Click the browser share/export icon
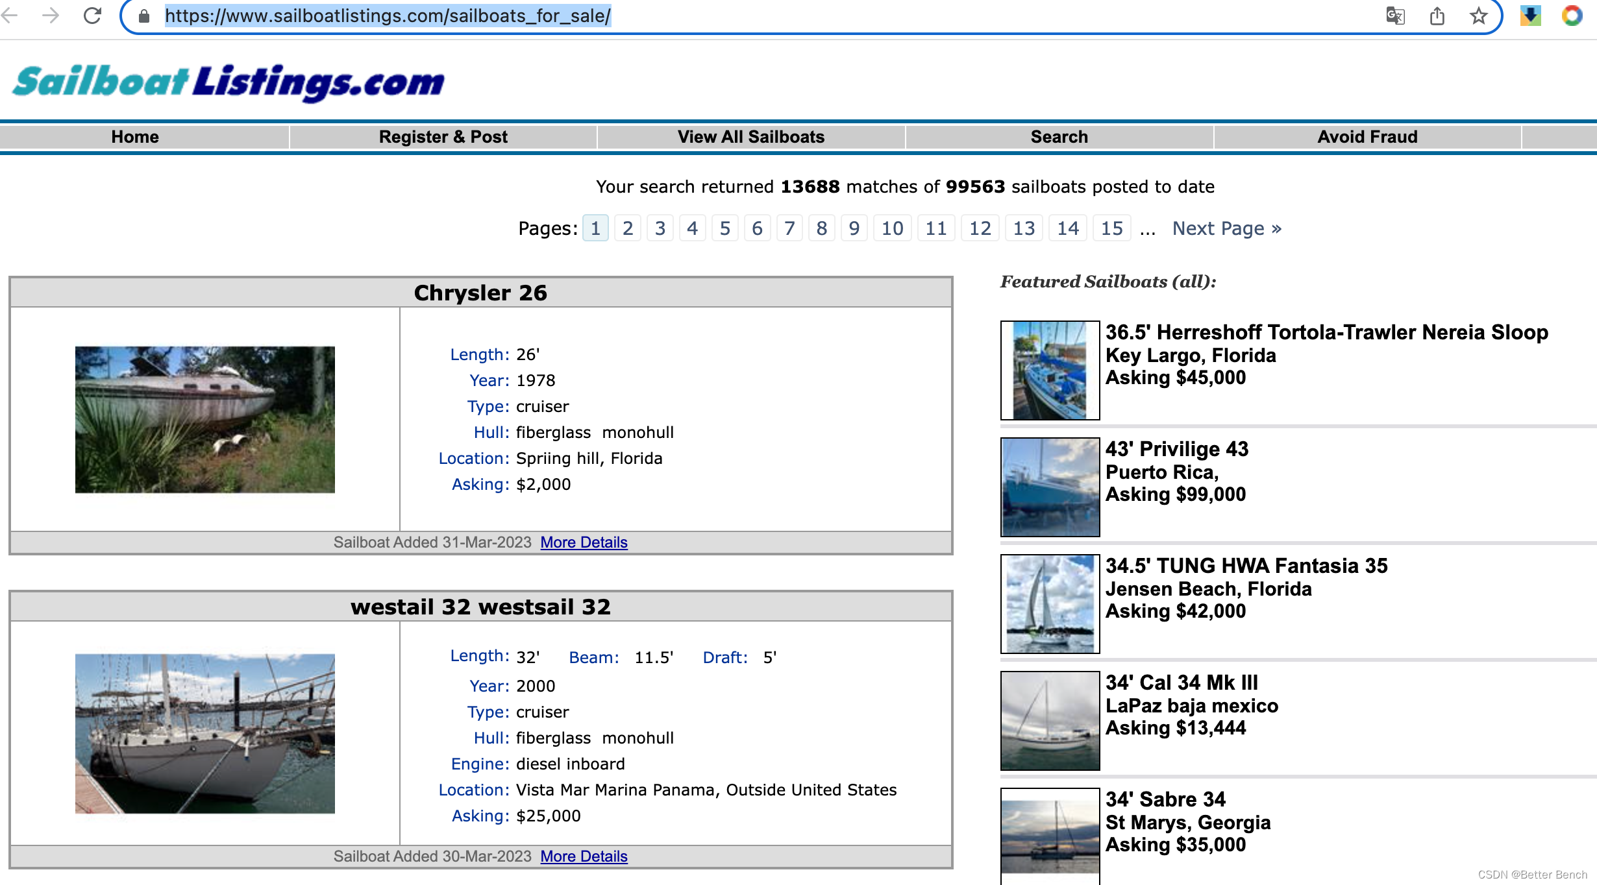This screenshot has width=1597, height=885. pyautogui.click(x=1437, y=18)
